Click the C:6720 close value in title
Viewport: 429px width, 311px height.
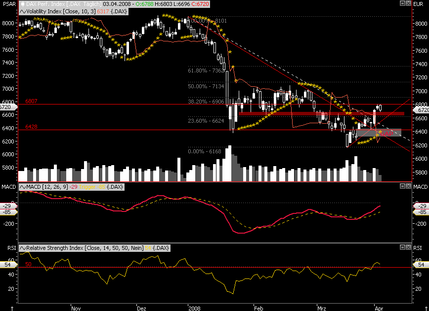tap(200, 4)
